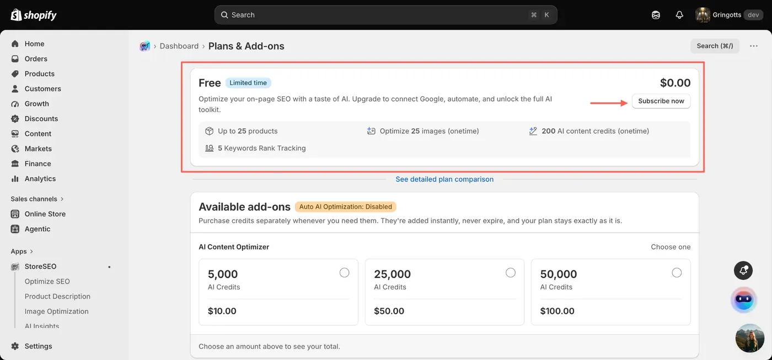772x360 pixels.
Task: Open the Sidekick assistant icon in top bar
Action: point(656,15)
